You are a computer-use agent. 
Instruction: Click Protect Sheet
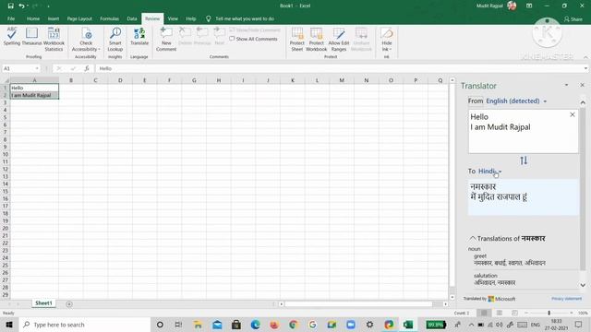point(297,39)
